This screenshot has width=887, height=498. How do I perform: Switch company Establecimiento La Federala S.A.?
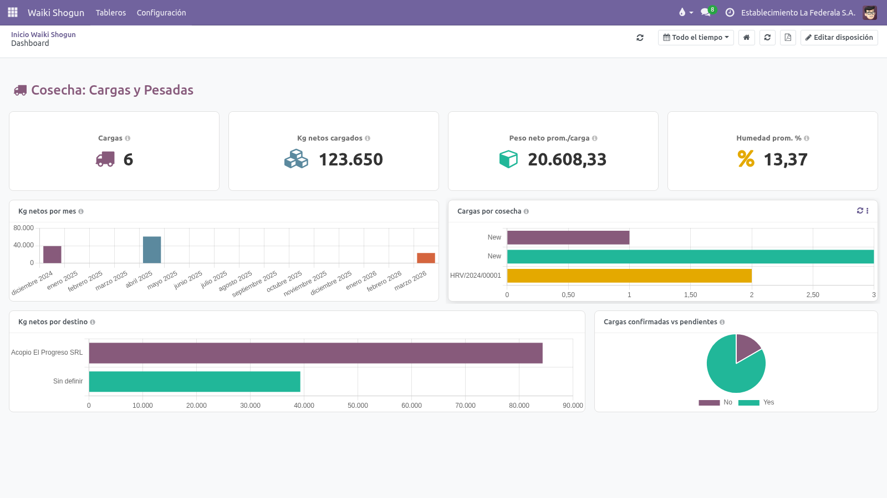pyautogui.click(x=798, y=12)
